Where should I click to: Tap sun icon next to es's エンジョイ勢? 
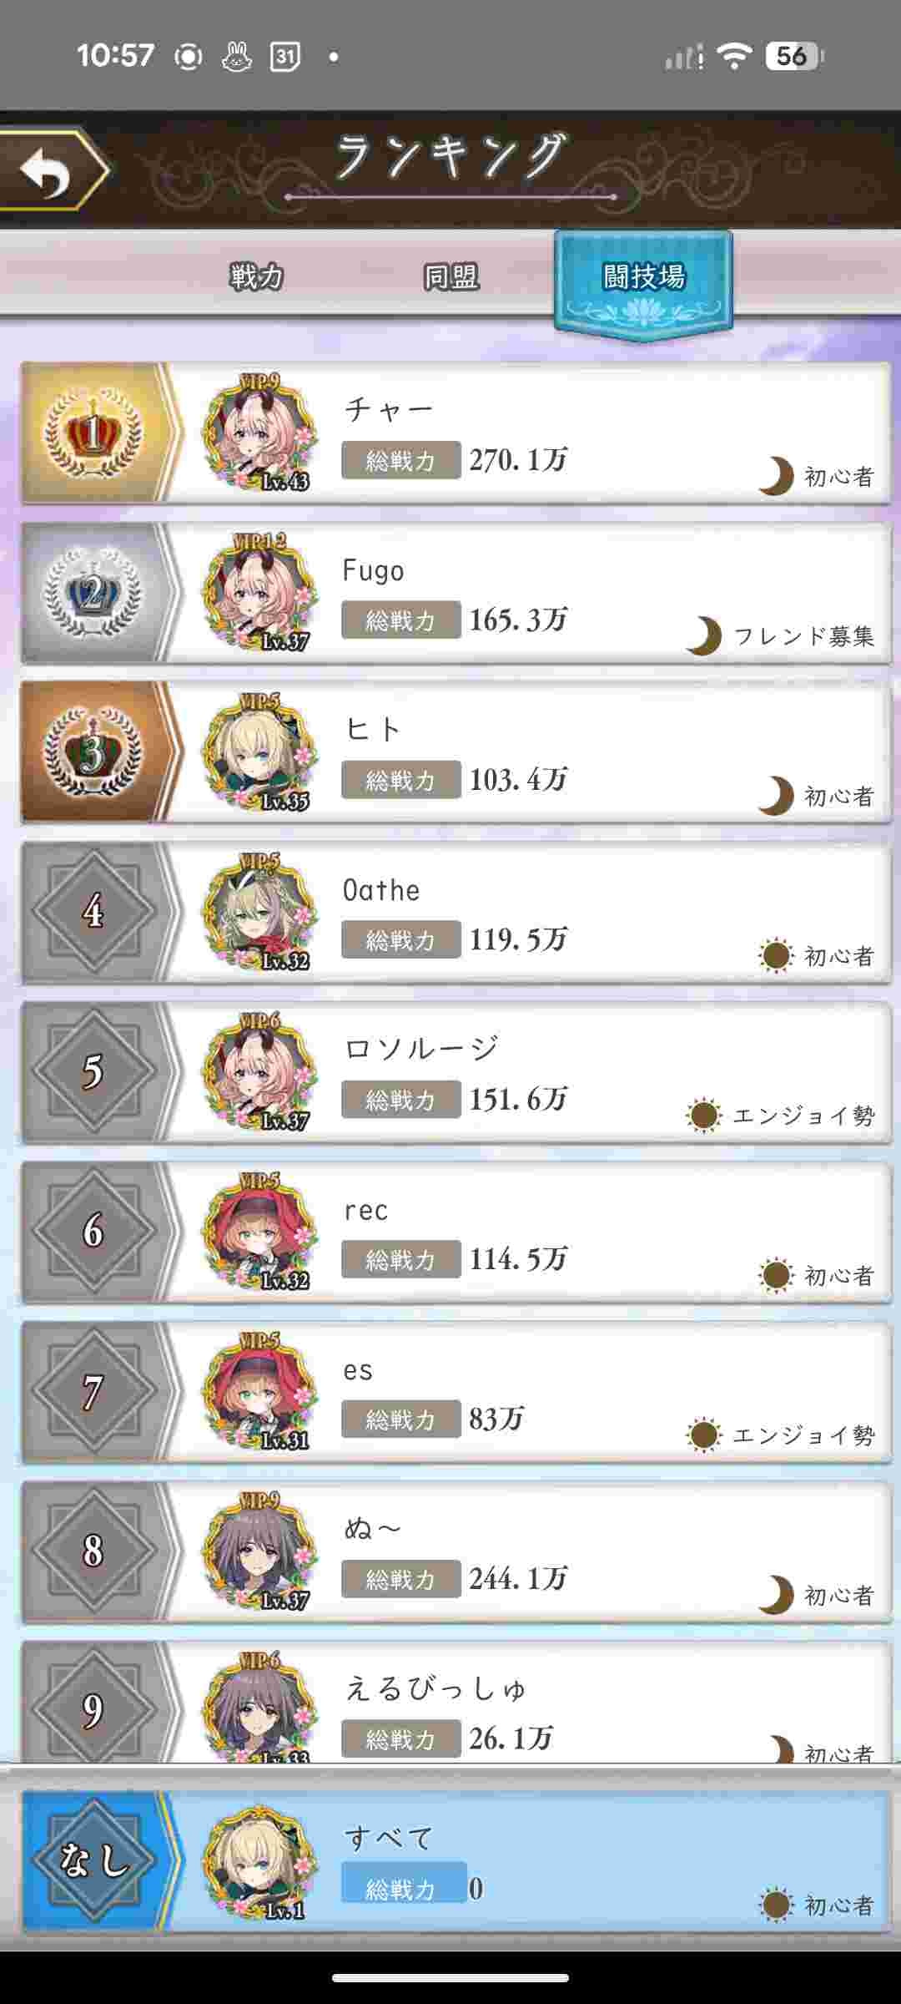click(x=703, y=1435)
